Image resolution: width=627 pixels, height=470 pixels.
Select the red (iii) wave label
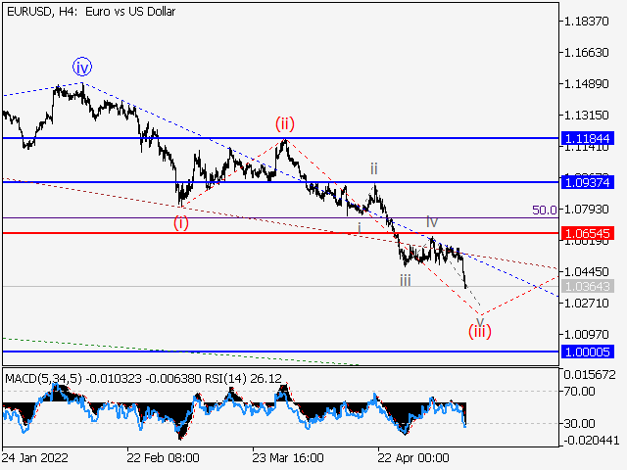click(x=479, y=331)
